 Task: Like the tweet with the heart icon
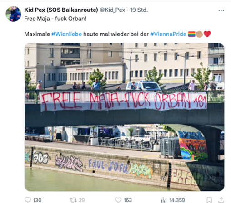[118, 200]
